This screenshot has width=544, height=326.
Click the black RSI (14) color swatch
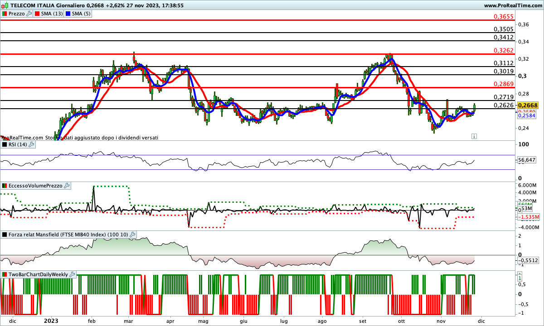pos(4,144)
